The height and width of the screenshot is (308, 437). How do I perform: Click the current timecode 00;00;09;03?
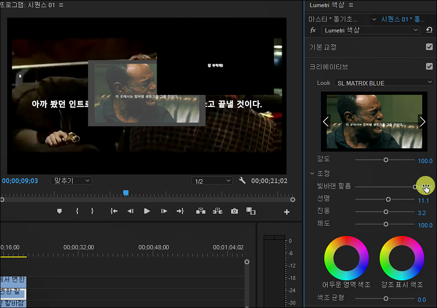20,181
